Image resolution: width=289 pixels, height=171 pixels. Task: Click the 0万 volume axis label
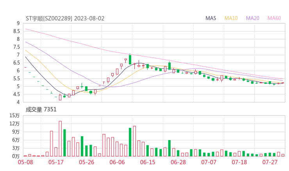click(x=15, y=156)
